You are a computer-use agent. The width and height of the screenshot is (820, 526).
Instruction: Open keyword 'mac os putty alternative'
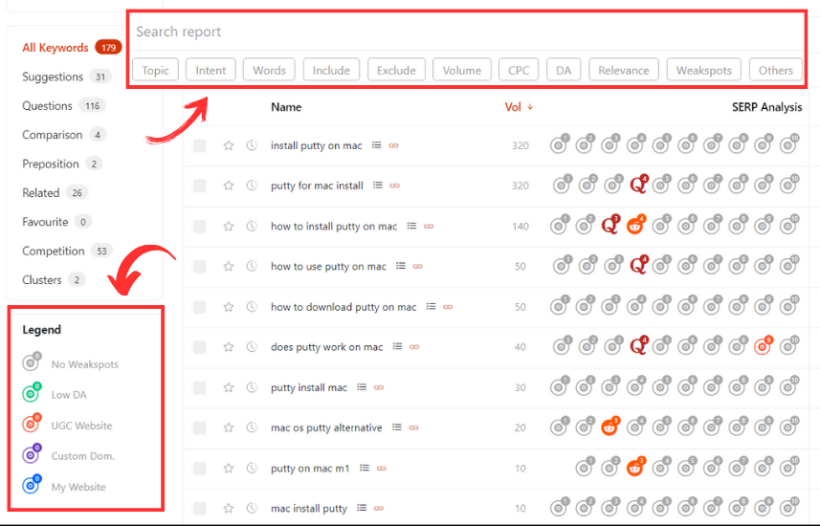(x=326, y=427)
